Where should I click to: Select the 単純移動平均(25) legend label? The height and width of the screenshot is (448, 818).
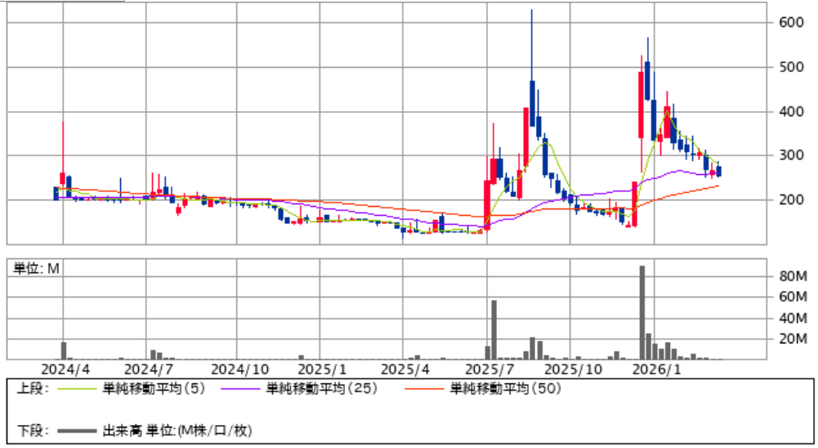321,390
